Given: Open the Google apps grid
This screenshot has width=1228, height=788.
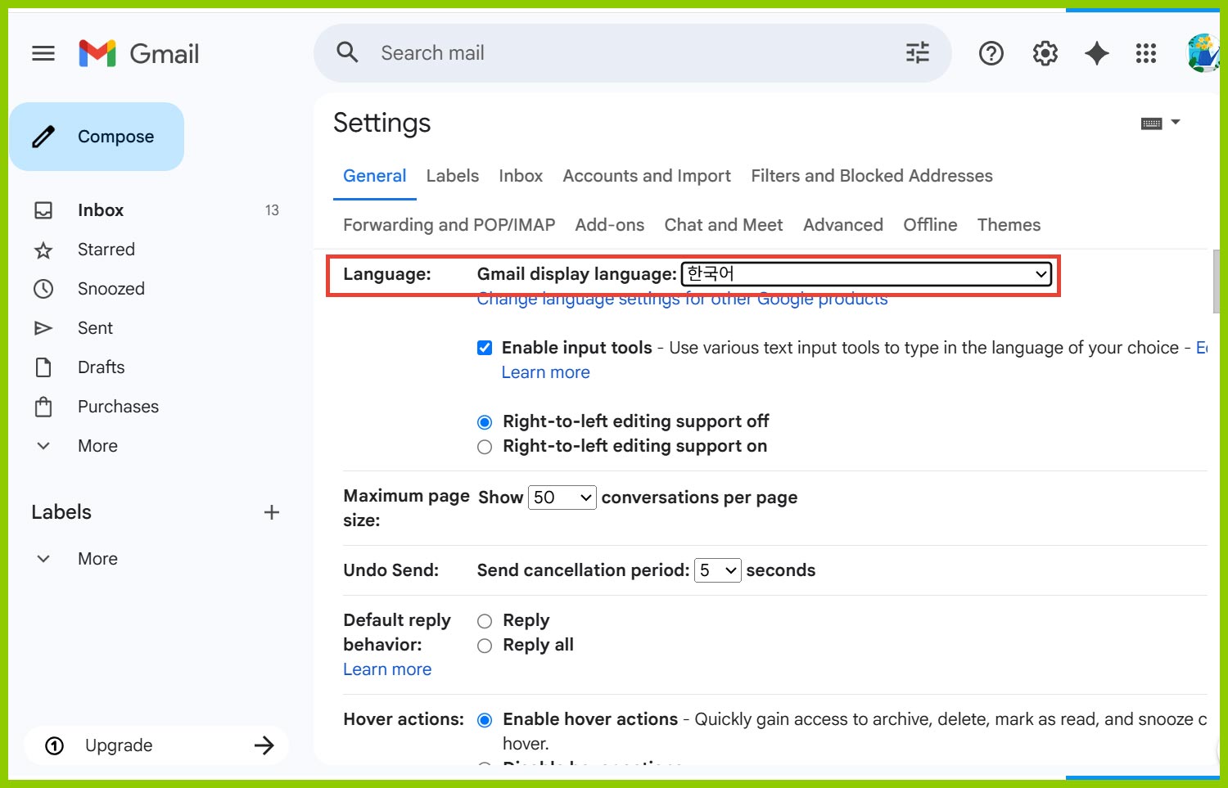Looking at the screenshot, I should pyautogui.click(x=1146, y=53).
